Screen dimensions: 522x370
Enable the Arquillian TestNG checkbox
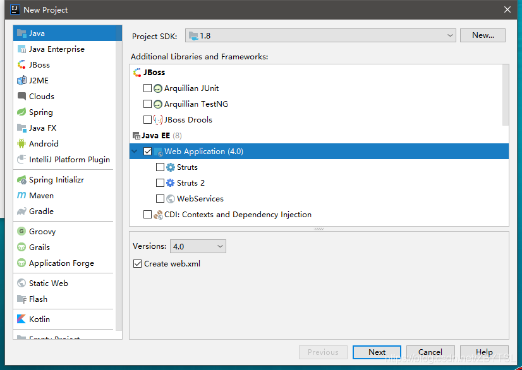coord(147,104)
